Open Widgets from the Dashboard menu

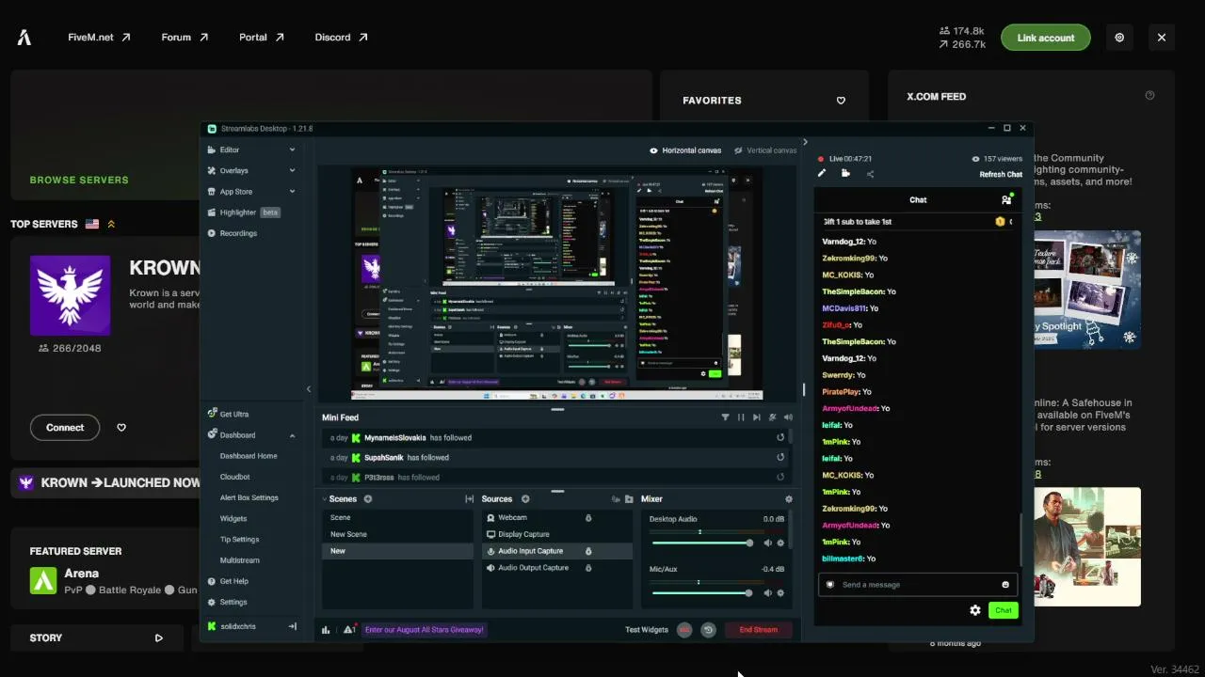[x=233, y=518]
